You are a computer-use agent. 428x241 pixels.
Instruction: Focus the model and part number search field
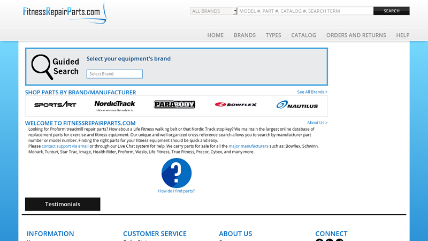305,11
